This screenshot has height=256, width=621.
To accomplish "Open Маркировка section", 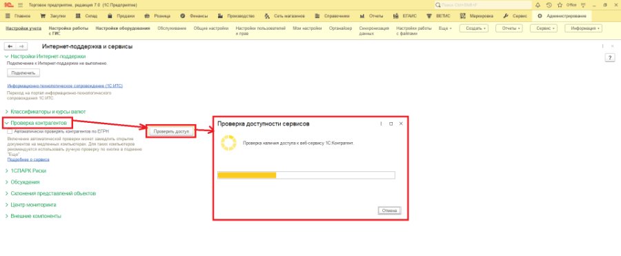I will pos(477,17).
